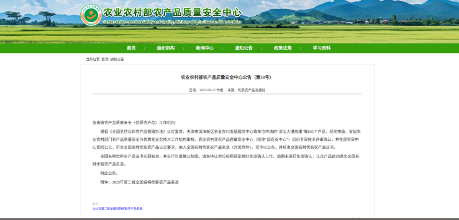
Task: Go to 新闻中心 in the nav bar
Action: (205, 48)
